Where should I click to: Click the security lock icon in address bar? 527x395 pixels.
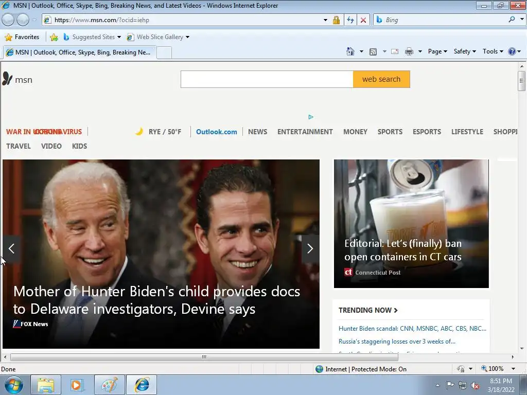tap(336, 20)
